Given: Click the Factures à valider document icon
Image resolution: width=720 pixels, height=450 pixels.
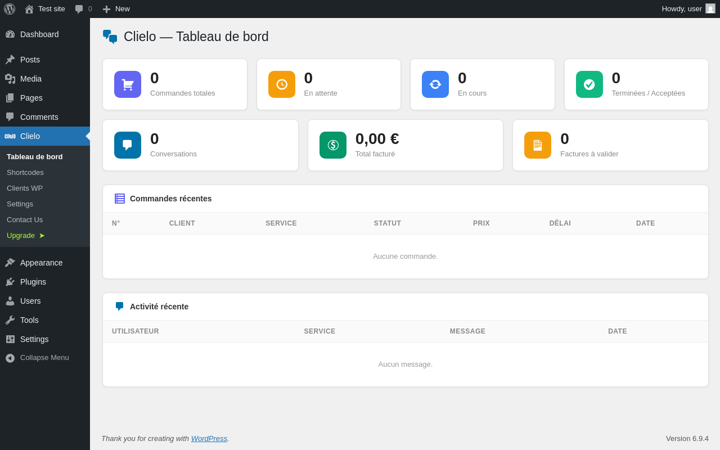Looking at the screenshot, I should click(538, 145).
